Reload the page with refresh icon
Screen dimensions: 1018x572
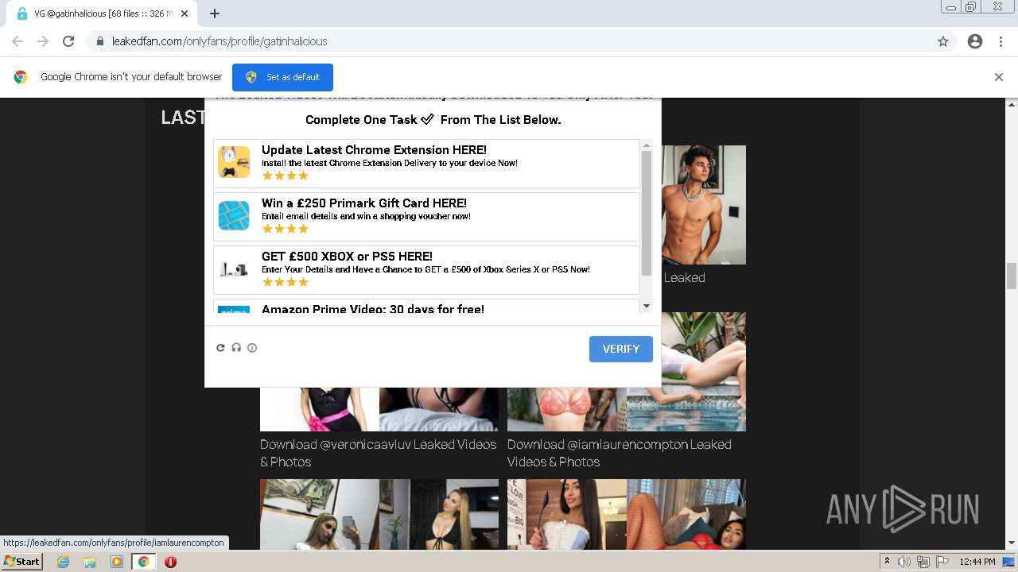pos(68,41)
